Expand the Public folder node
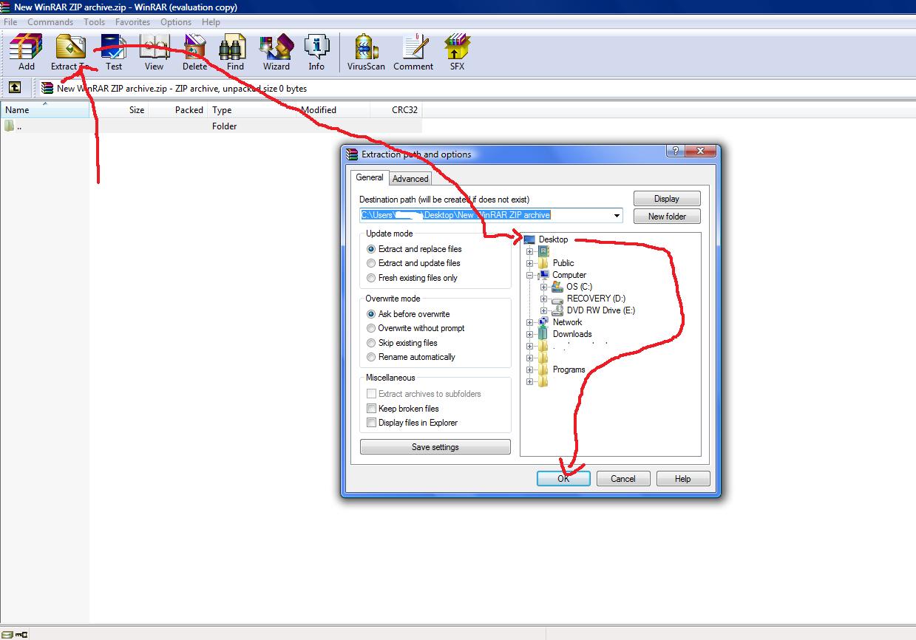Viewport: 916px width, 640px height. [x=529, y=263]
